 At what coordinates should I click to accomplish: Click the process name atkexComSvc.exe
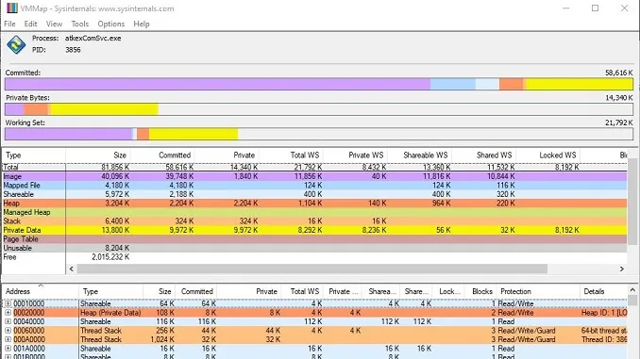point(93,39)
